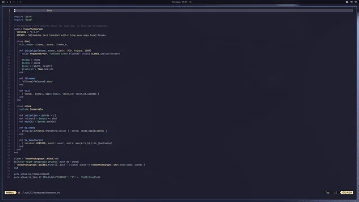Click the class Shot line
The image size is (359, 202).
click(23, 42)
